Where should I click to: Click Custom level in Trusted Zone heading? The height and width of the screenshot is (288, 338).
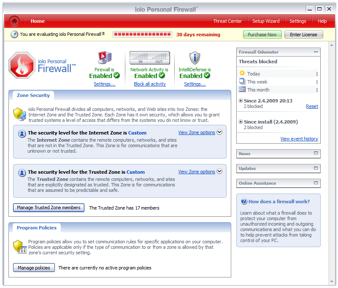pos(135,172)
